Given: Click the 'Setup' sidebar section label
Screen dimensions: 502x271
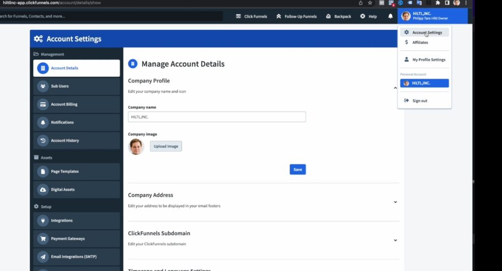Looking at the screenshot, I should click(x=46, y=207).
